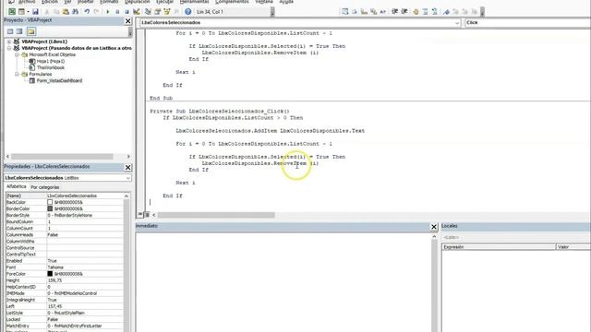Close the Proyecto panel

click(127, 21)
